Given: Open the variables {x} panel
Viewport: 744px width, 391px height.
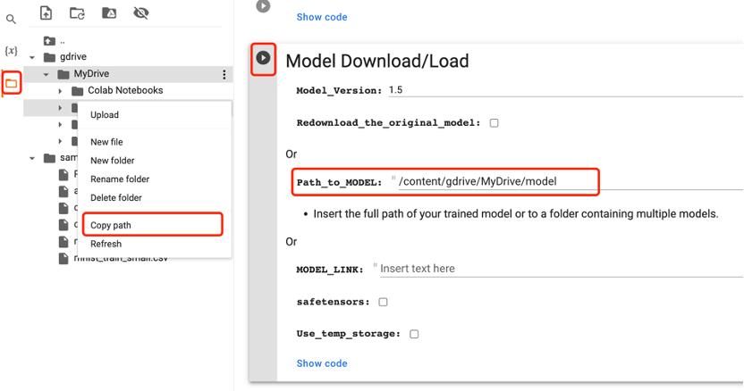Looking at the screenshot, I should coord(12,51).
